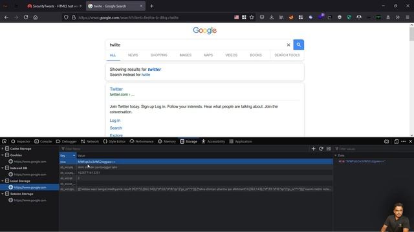Open Firefox application hamburger menu
Screen dimensions: 414x232
point(408,17)
